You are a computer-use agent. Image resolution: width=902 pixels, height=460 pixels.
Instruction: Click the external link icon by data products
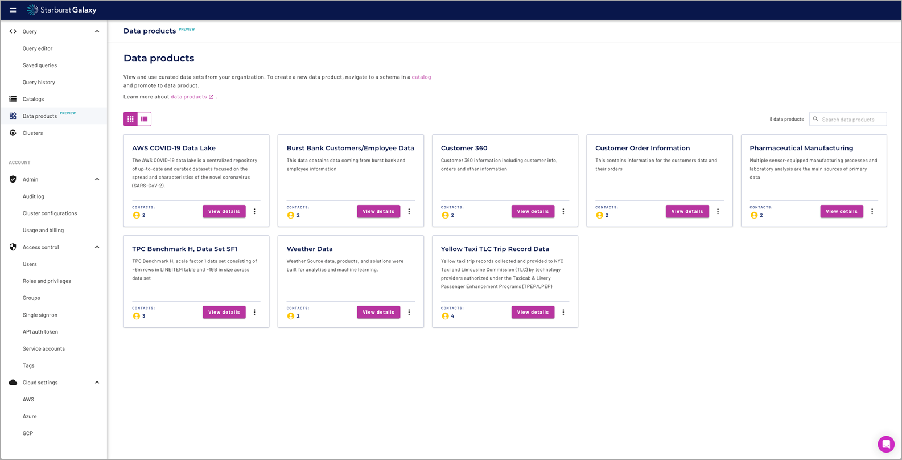tap(211, 97)
